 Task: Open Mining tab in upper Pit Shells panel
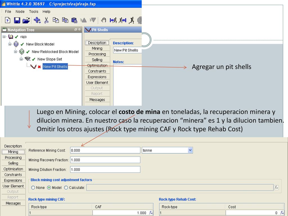click(97, 48)
